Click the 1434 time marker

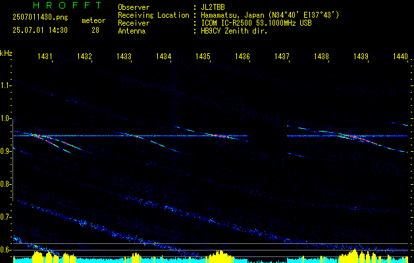click(x=163, y=56)
